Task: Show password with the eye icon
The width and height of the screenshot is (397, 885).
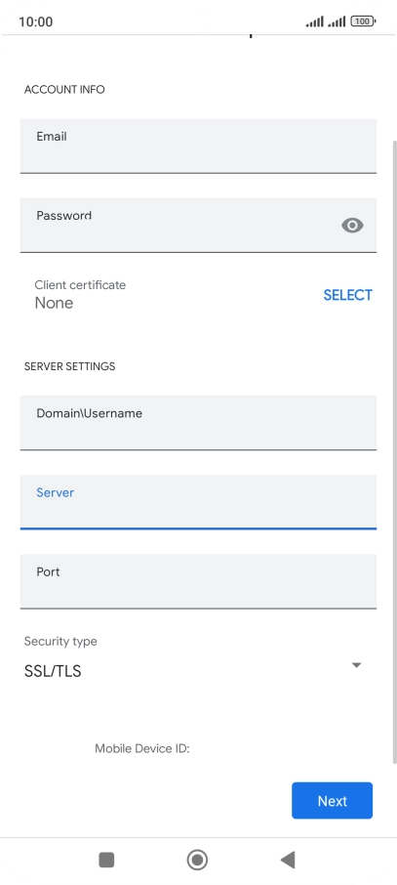Action: coord(352,226)
